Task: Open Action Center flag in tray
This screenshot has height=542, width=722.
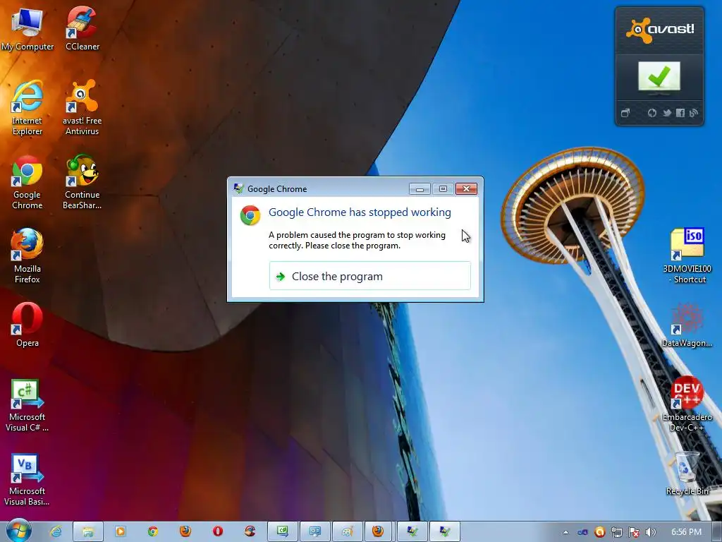Action: pyautogui.click(x=634, y=532)
